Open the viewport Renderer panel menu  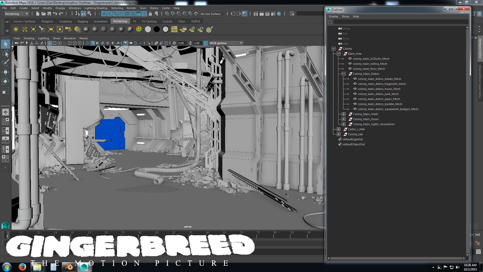(70, 38)
